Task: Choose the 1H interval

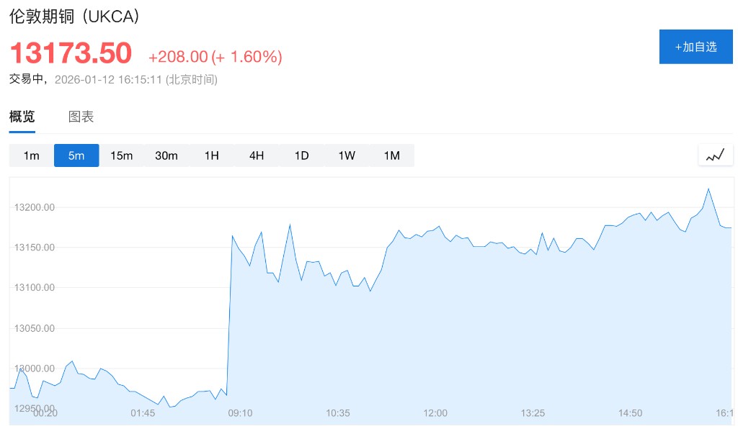Action: coord(211,155)
